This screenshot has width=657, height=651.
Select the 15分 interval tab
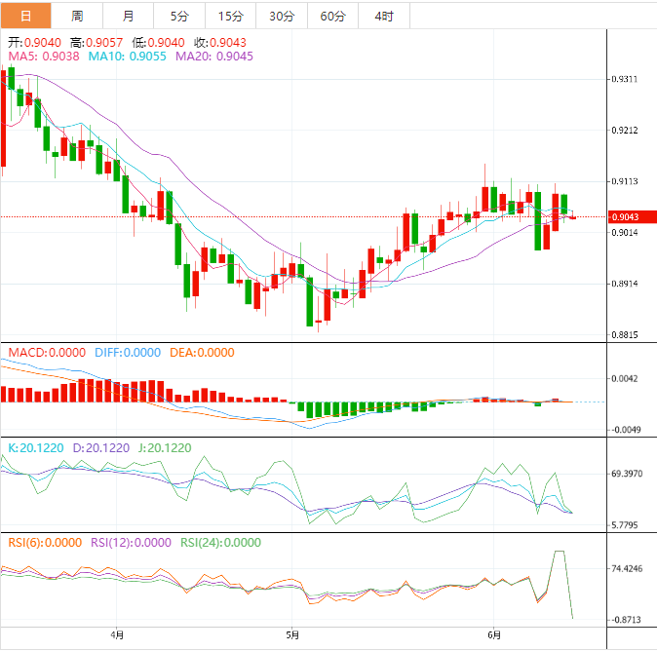[x=230, y=16]
